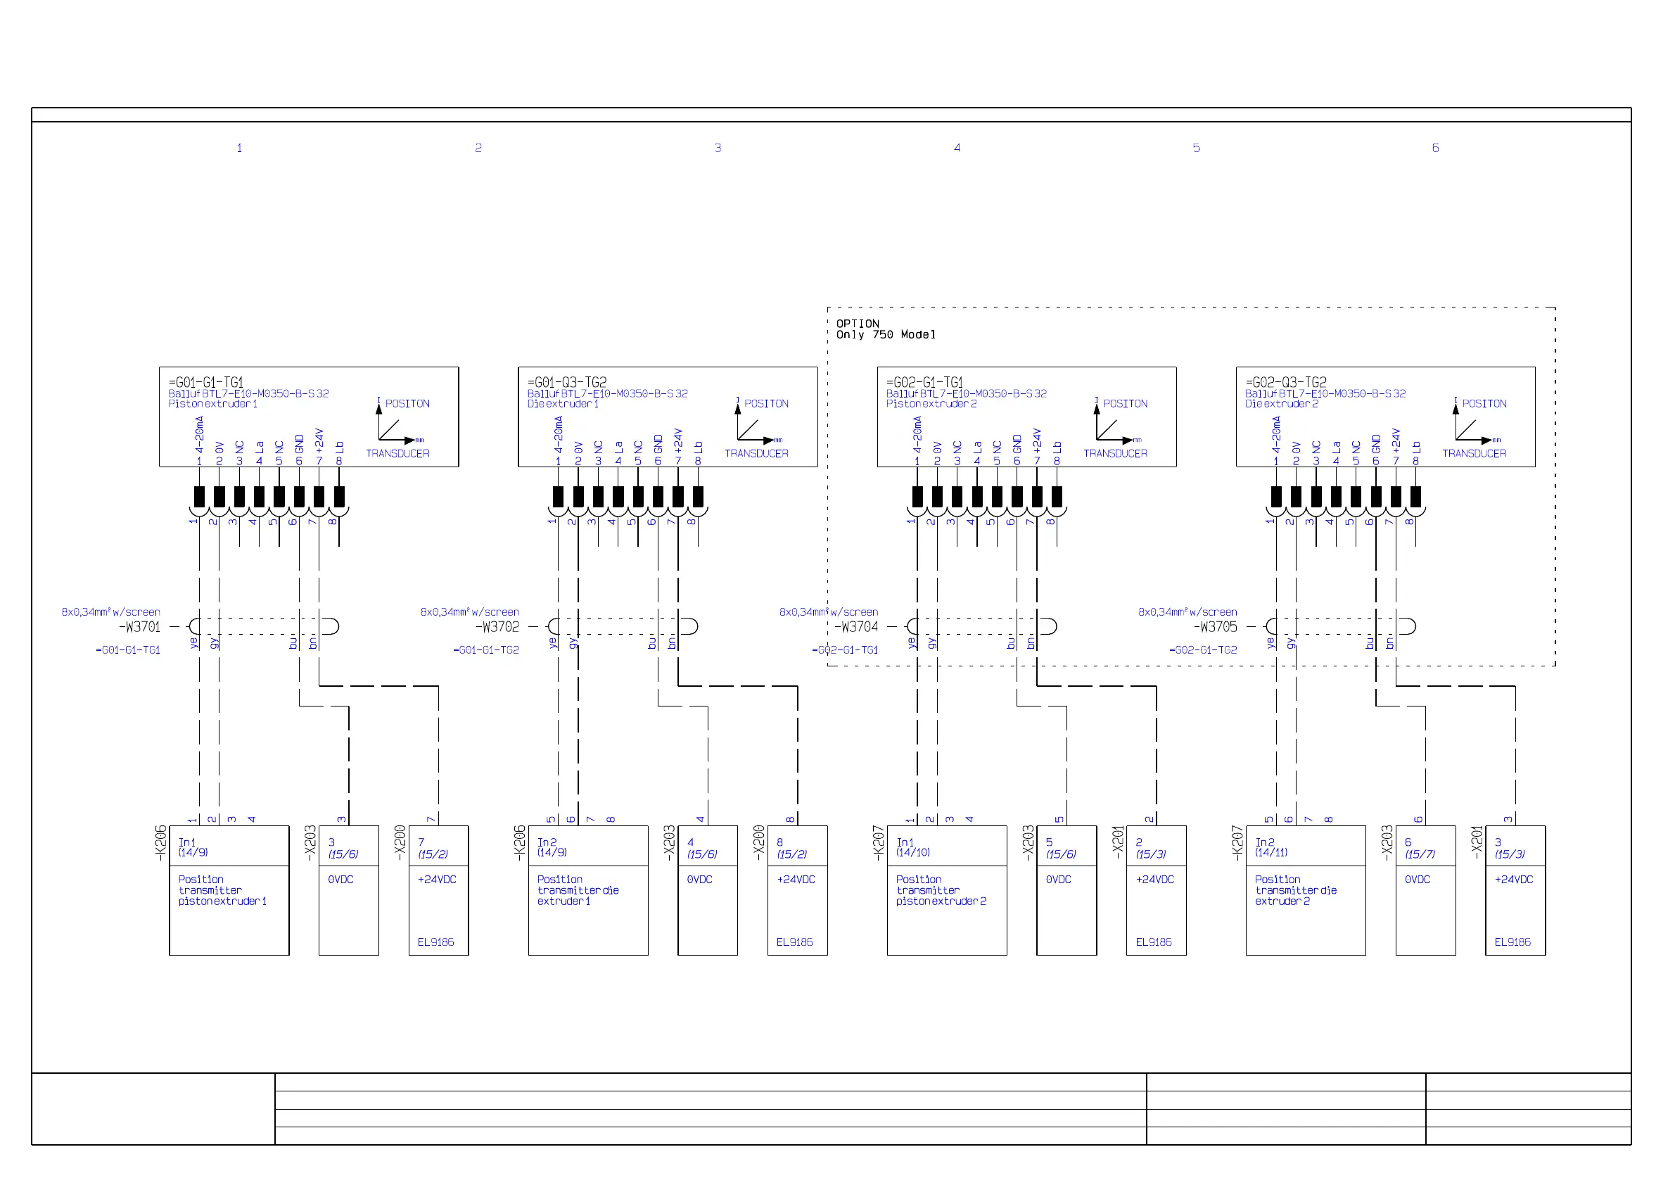The width and height of the screenshot is (1675, 1185).
Task: Follow the (15/7) reference on -X203 terminal 6
Action: click(x=1420, y=854)
